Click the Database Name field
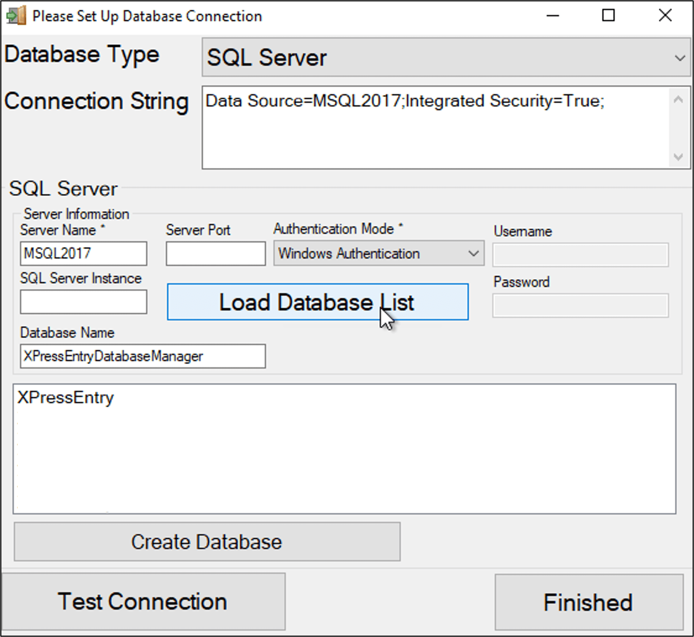Viewport: 694px width, 637px height. tap(143, 356)
